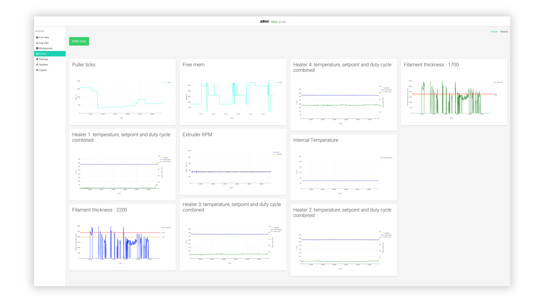This screenshot has width=537, height=302.
Task: Toggle Temperature legend in Heater 4 chart
Action: [x=387, y=90]
